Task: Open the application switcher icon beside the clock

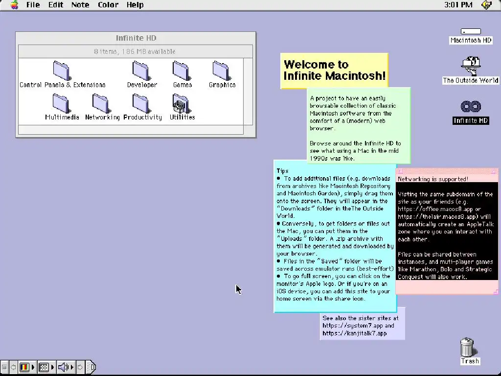Action: [x=487, y=5]
